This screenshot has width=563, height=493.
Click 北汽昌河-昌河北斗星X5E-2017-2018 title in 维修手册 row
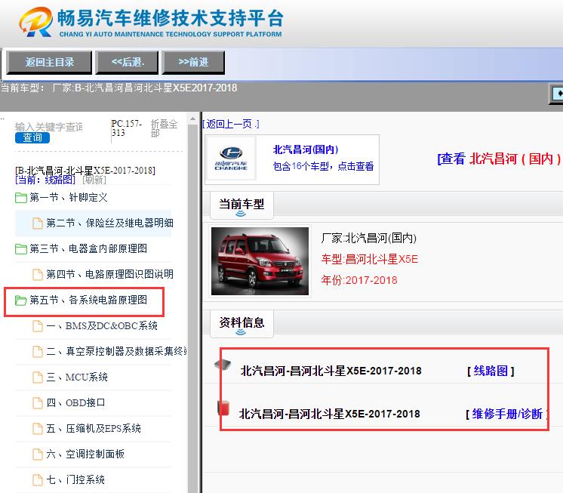click(x=329, y=414)
